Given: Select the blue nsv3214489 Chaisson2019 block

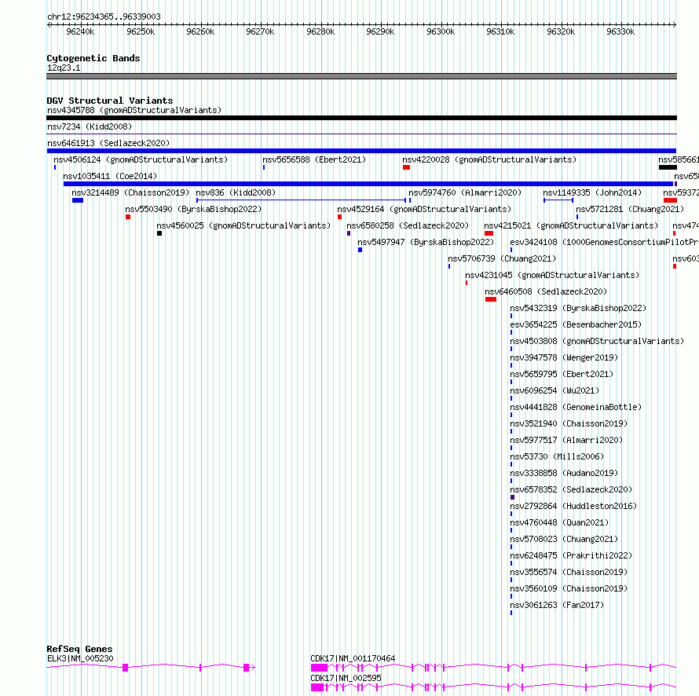Looking at the screenshot, I should click(x=78, y=200).
